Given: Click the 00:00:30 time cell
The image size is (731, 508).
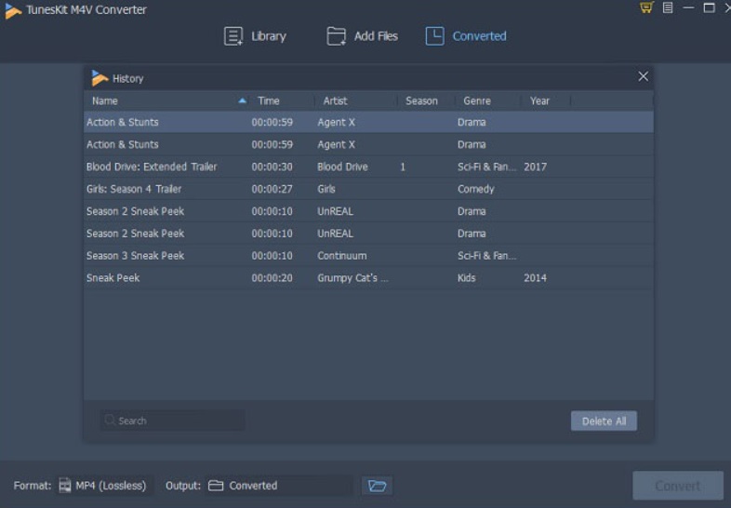Looking at the screenshot, I should (272, 167).
